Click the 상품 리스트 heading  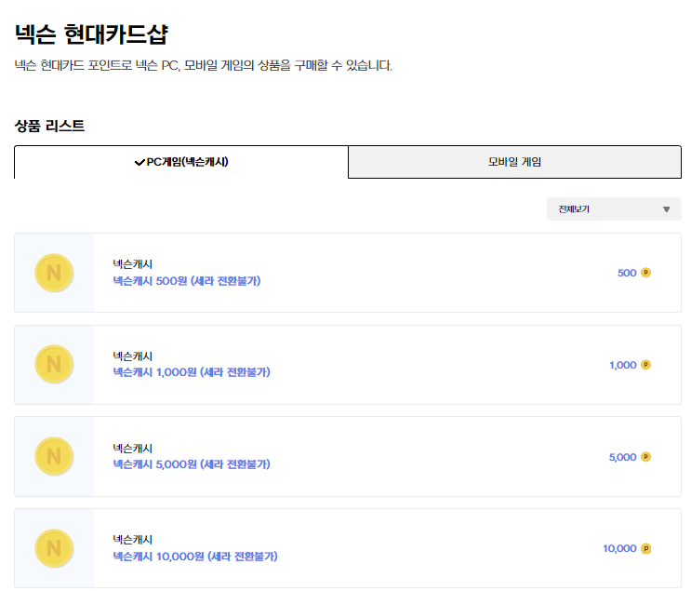pyautogui.click(x=49, y=127)
